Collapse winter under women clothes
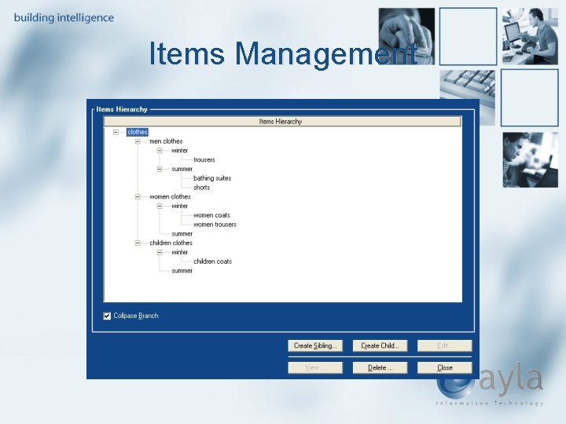The image size is (566, 424). [160, 207]
